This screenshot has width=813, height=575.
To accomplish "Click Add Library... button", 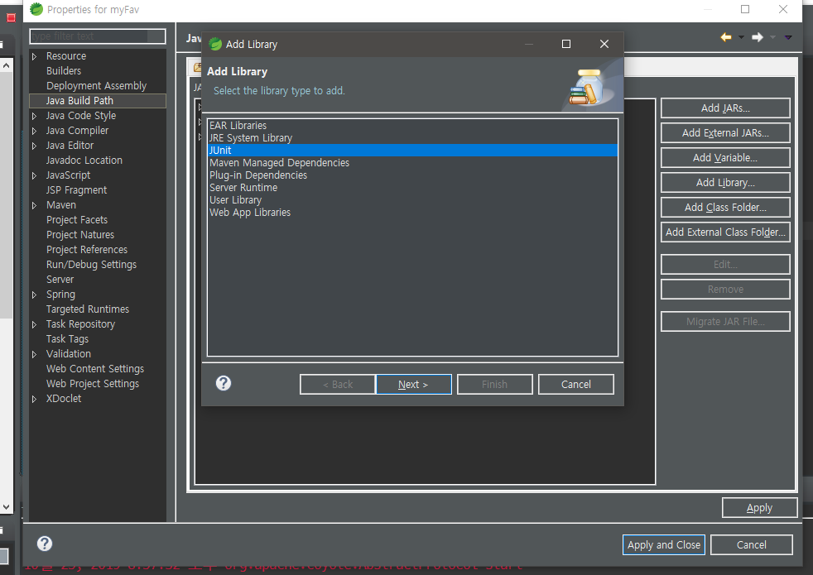I will point(725,182).
